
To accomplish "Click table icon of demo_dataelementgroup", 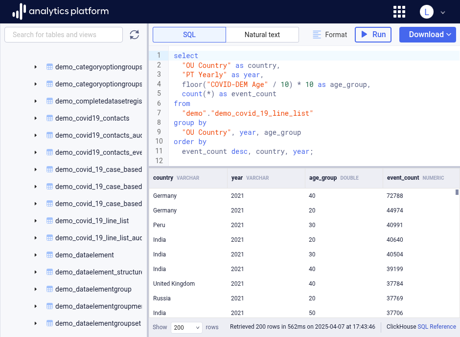I will [49, 289].
